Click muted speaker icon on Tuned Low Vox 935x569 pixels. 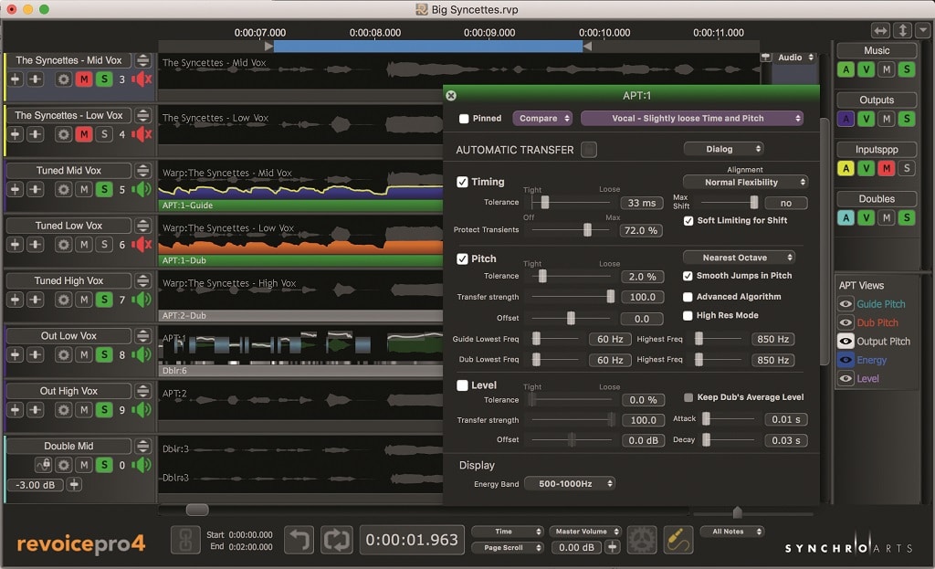tap(142, 245)
